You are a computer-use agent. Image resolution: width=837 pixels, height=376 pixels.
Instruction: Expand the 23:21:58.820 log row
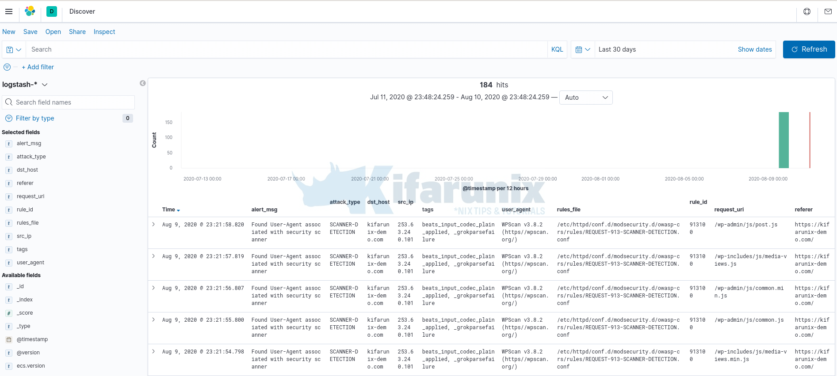[x=153, y=224]
